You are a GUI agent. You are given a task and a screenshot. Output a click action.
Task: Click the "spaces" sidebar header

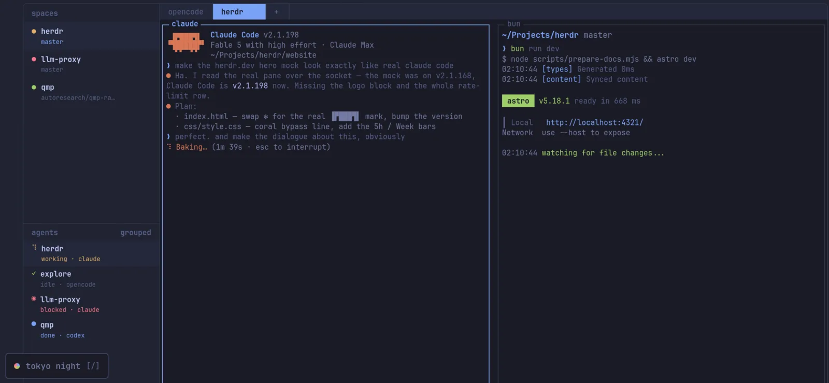point(45,13)
